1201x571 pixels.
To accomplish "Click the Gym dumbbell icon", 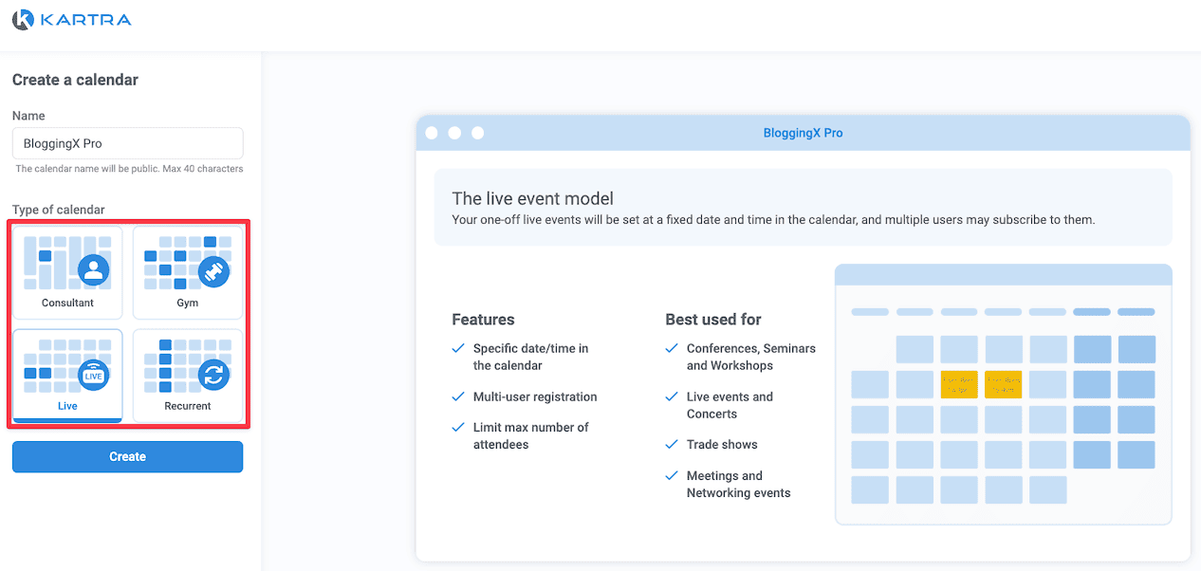I will tap(213, 271).
